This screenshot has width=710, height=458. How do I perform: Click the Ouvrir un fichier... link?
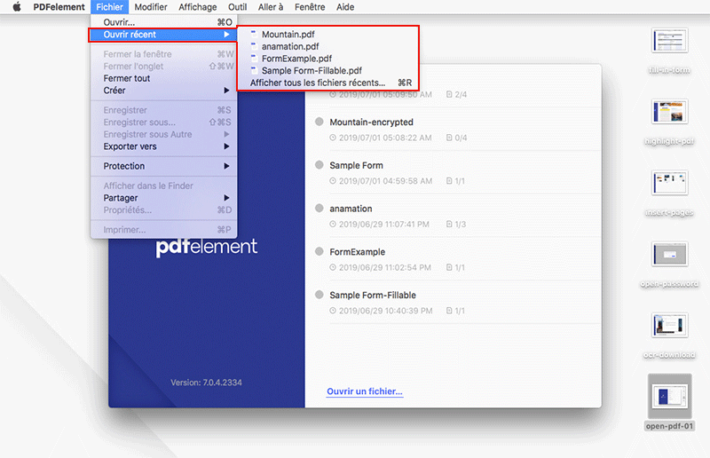(x=365, y=391)
